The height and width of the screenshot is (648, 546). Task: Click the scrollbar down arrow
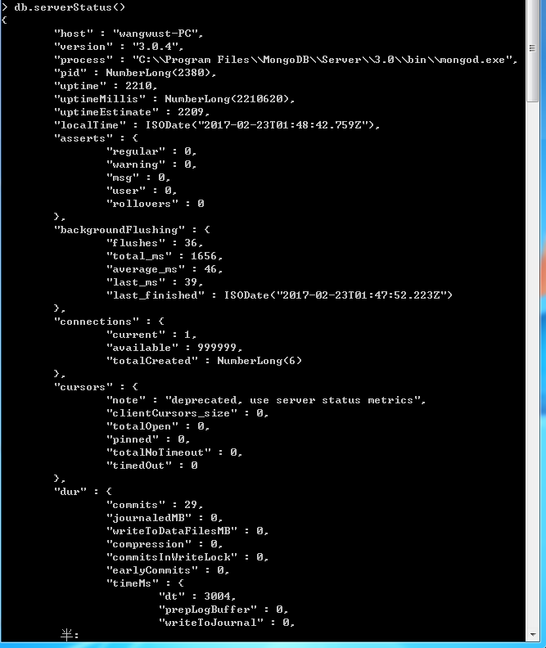(532, 634)
